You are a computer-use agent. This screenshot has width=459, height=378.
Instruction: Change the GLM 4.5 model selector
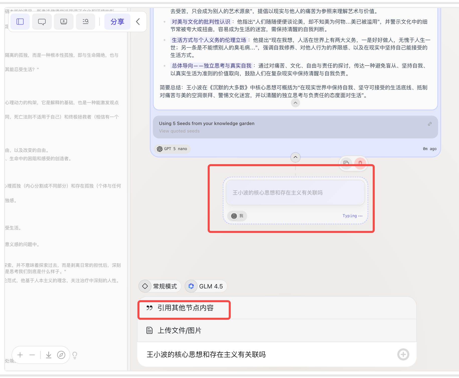(206, 286)
